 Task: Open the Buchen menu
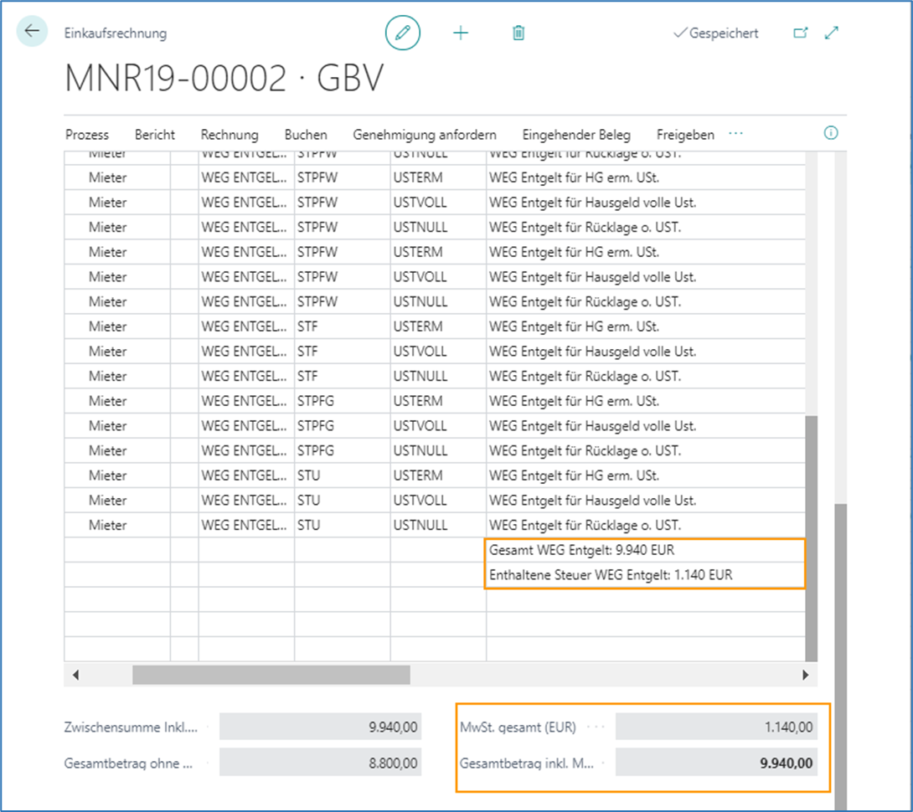pos(306,135)
